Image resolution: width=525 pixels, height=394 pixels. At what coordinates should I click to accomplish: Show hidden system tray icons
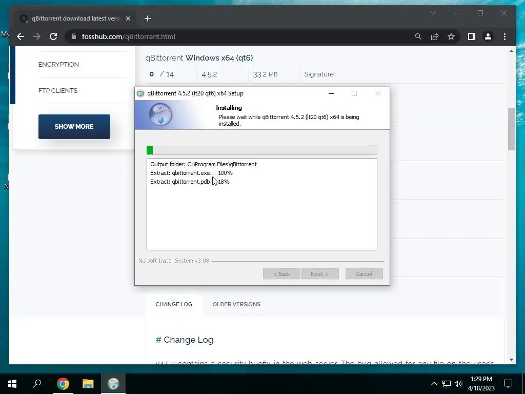click(434, 384)
